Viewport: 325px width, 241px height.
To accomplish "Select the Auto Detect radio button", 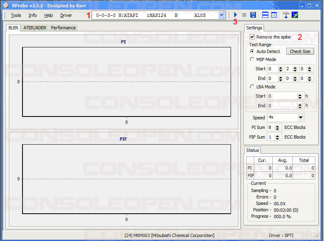I will pyautogui.click(x=252, y=51).
